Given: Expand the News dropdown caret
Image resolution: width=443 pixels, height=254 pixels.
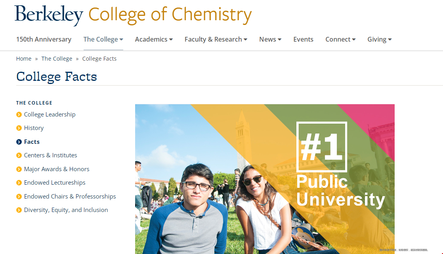Looking at the screenshot, I should point(280,40).
